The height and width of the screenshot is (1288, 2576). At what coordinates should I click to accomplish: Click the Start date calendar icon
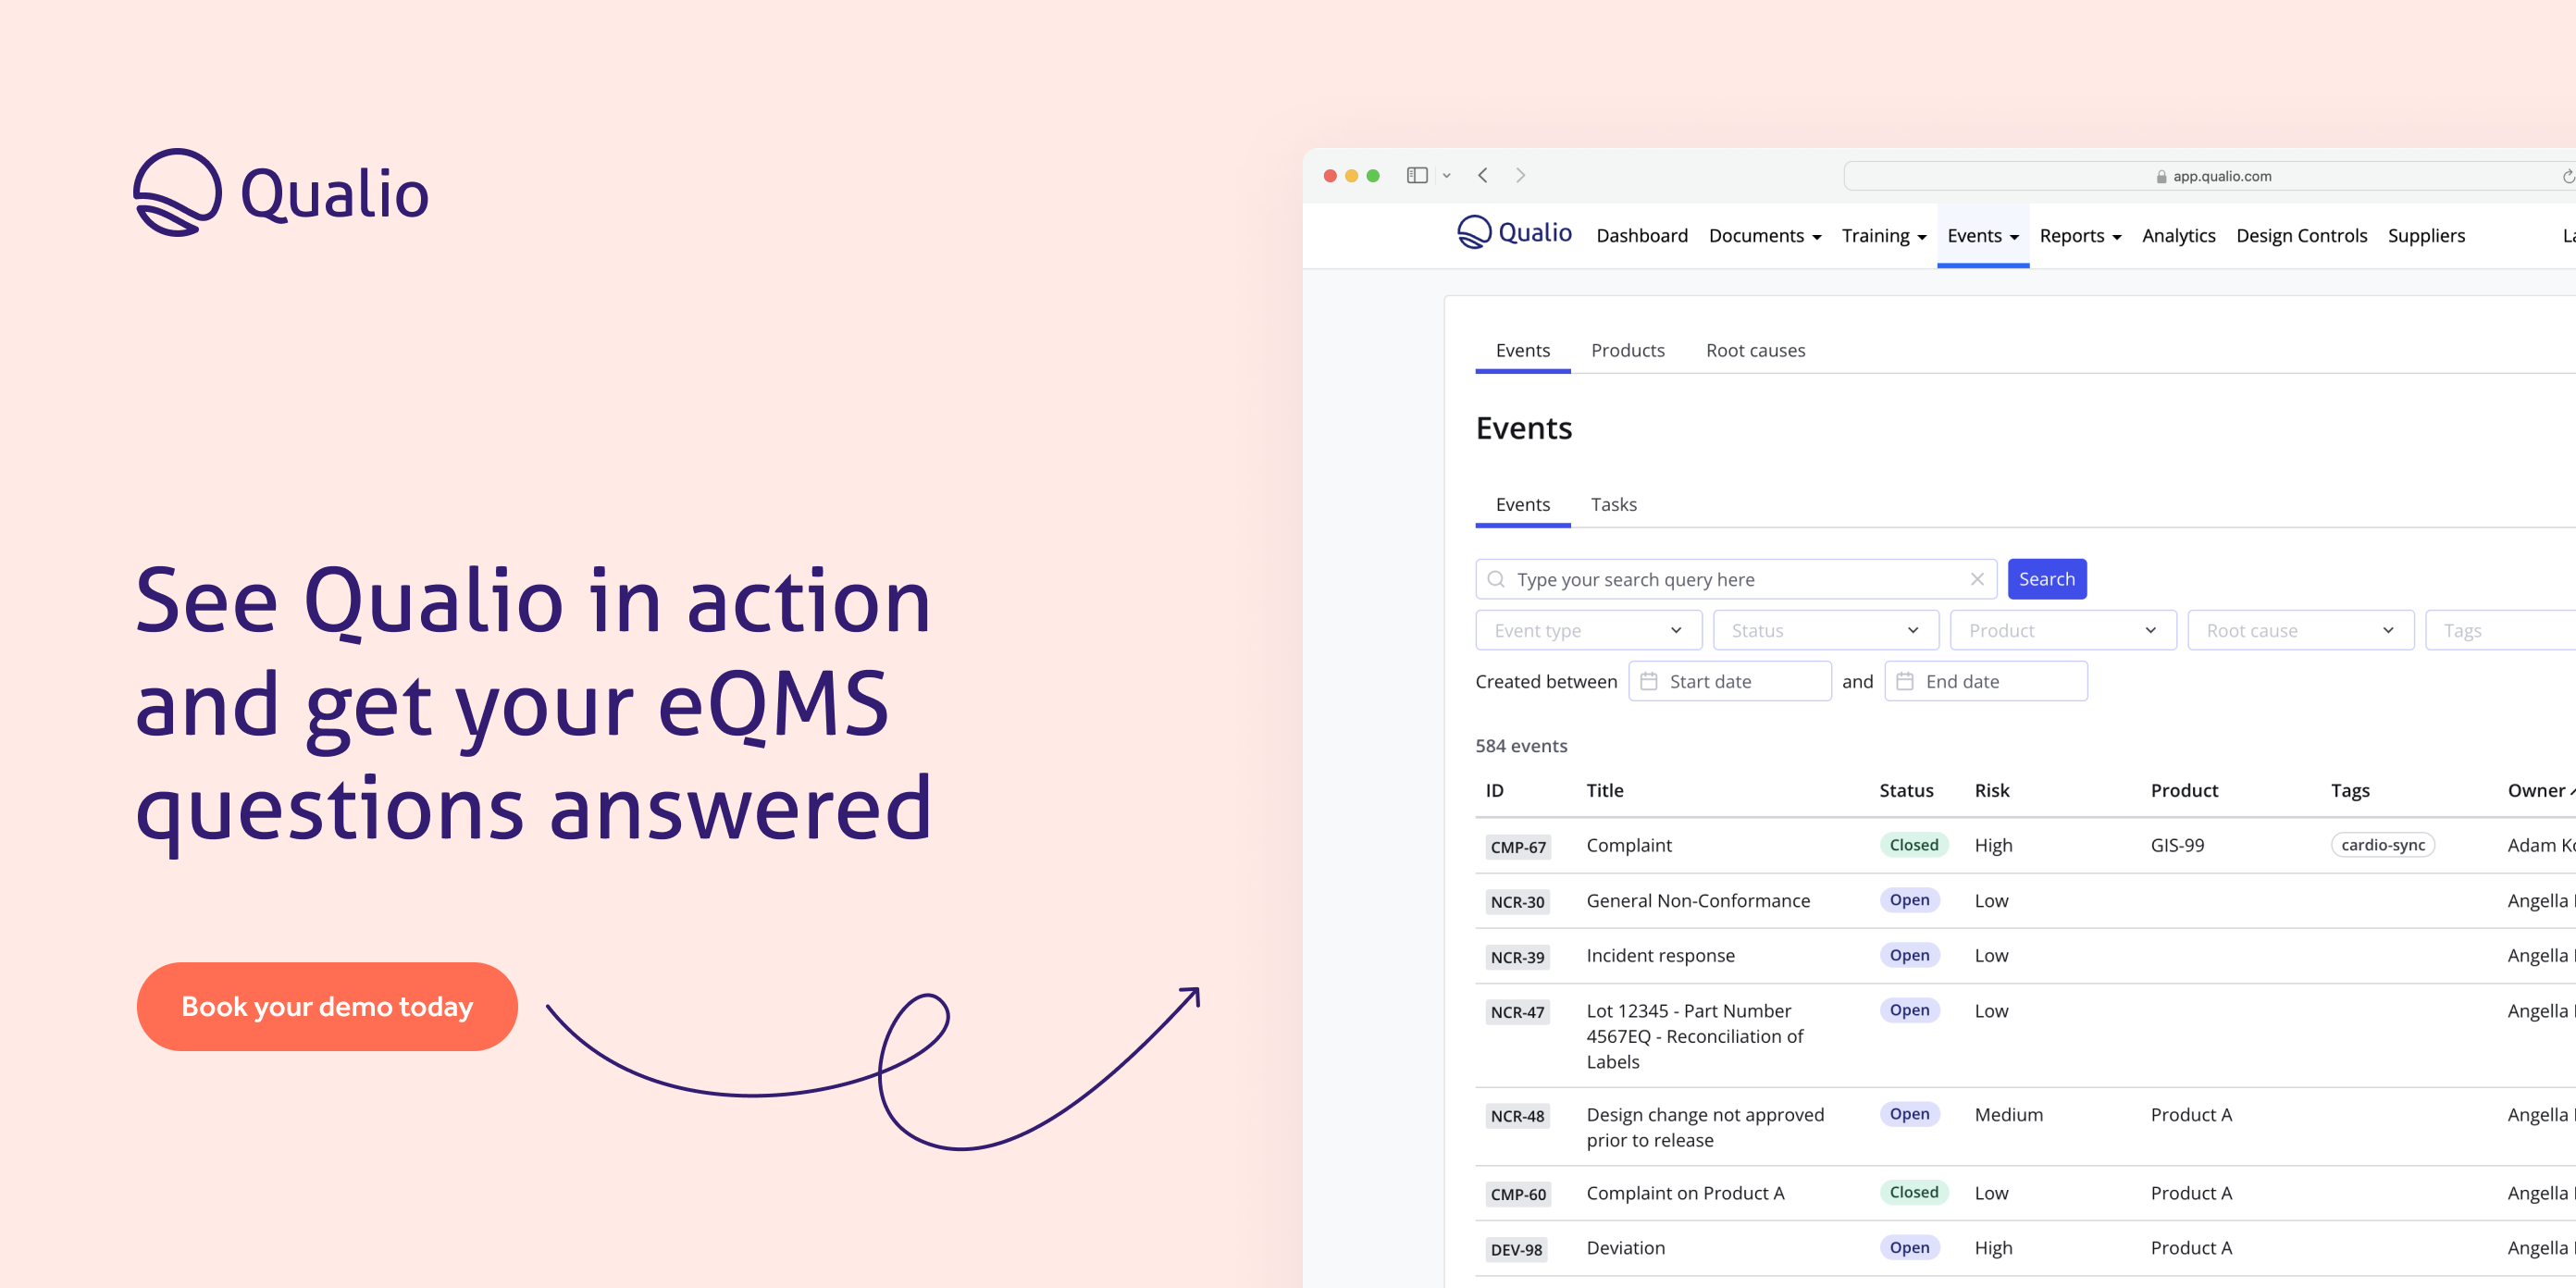pyautogui.click(x=1649, y=681)
